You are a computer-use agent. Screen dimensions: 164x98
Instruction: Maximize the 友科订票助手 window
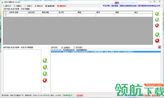click(154, 2)
